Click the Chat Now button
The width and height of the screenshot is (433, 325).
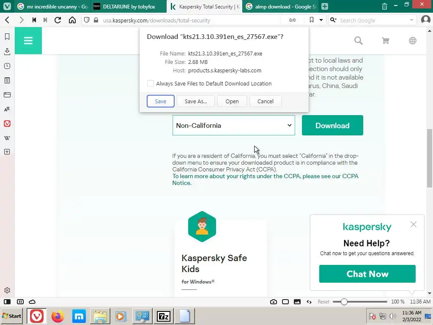click(367, 274)
